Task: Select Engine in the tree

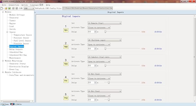Action: (12, 24)
